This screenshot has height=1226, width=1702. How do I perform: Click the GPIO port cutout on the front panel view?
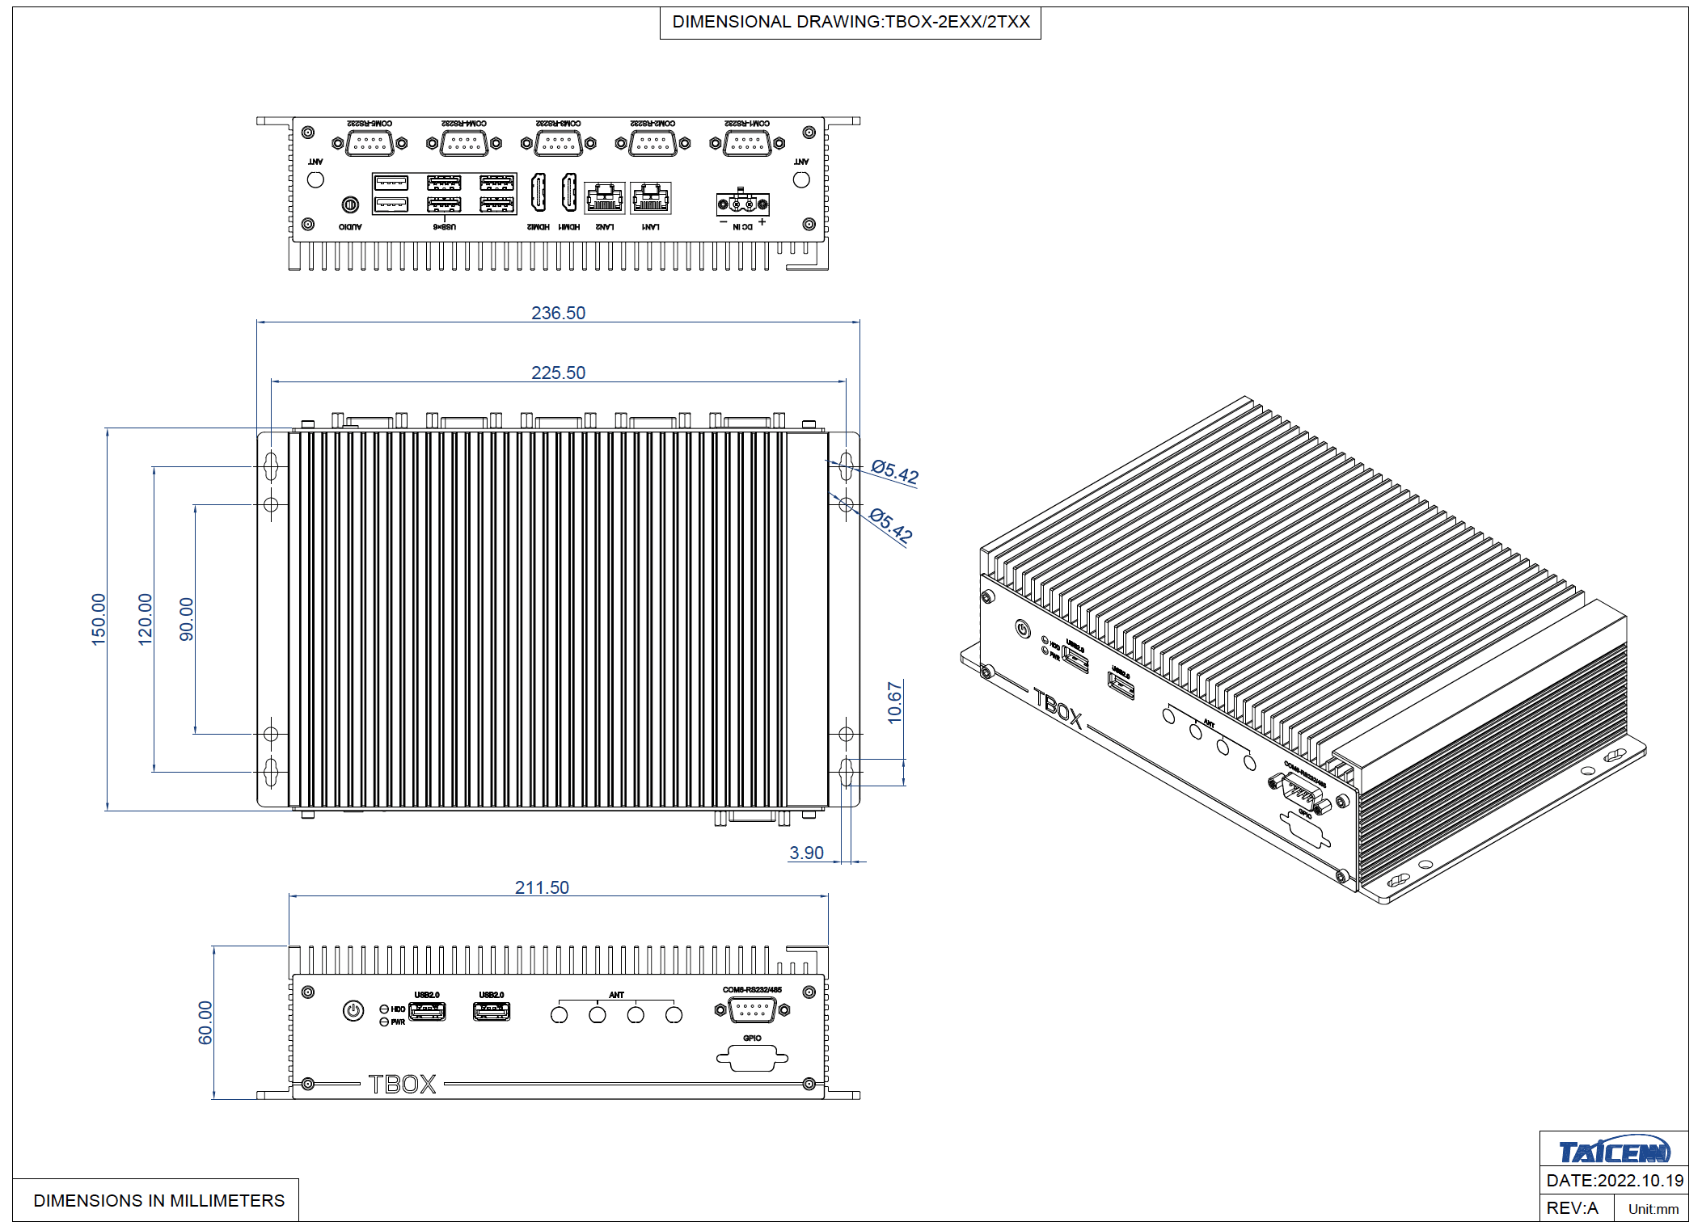point(752,1058)
